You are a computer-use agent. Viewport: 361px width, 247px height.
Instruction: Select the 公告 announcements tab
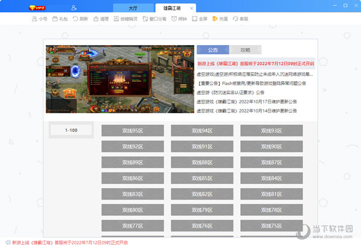pos(213,50)
